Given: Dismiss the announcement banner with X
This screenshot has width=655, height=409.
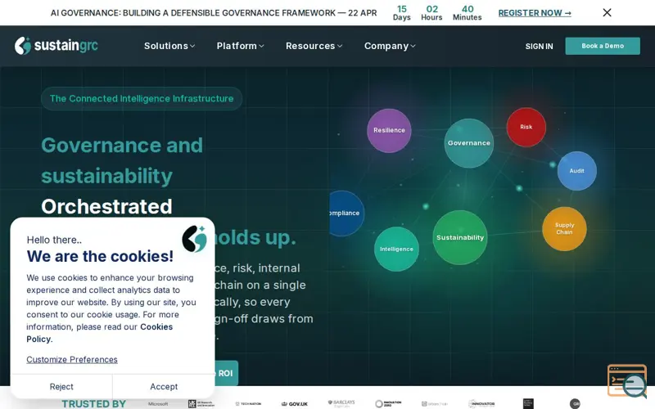Looking at the screenshot, I should point(607,12).
